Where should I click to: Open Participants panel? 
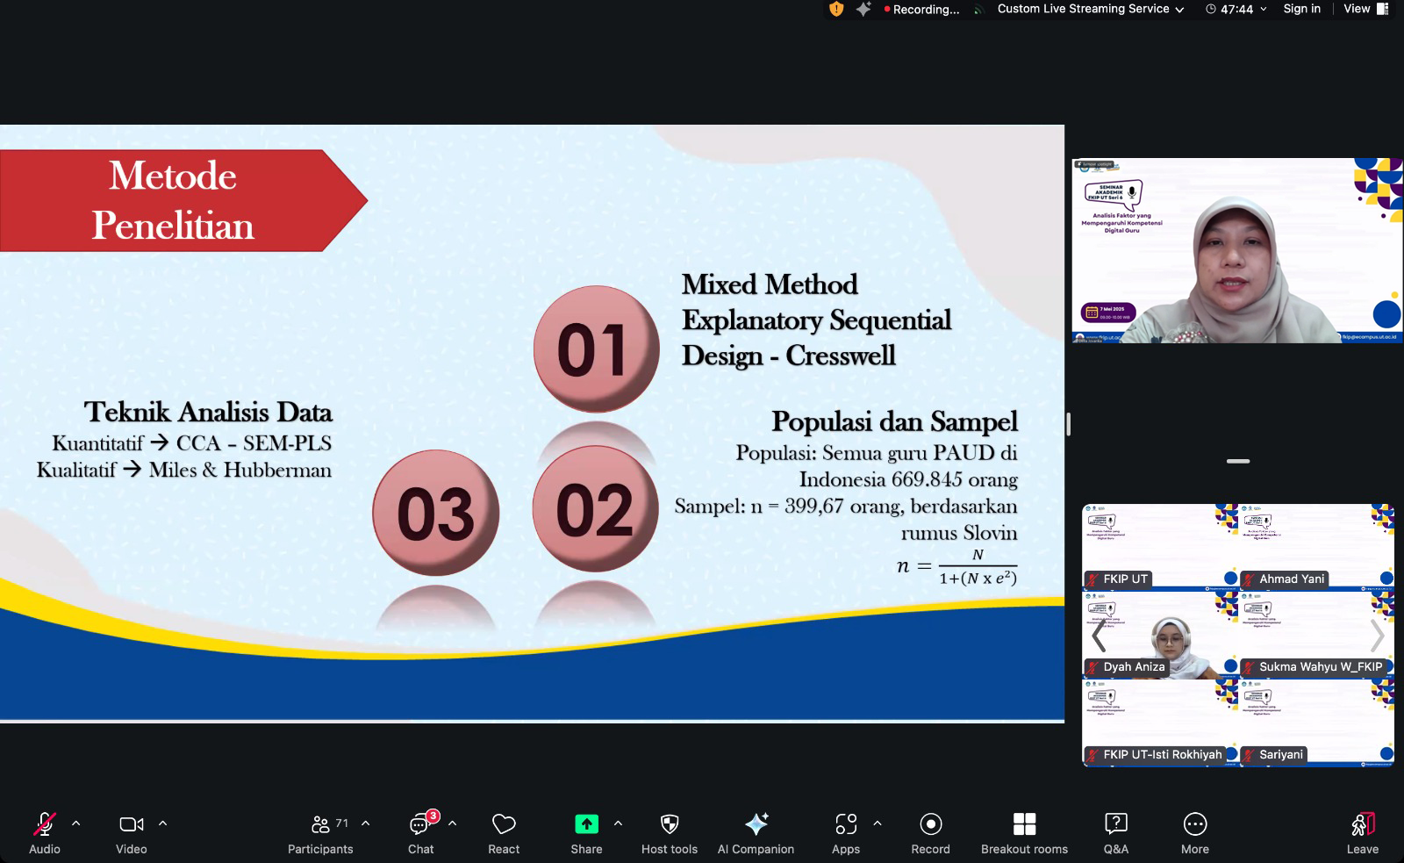click(320, 831)
